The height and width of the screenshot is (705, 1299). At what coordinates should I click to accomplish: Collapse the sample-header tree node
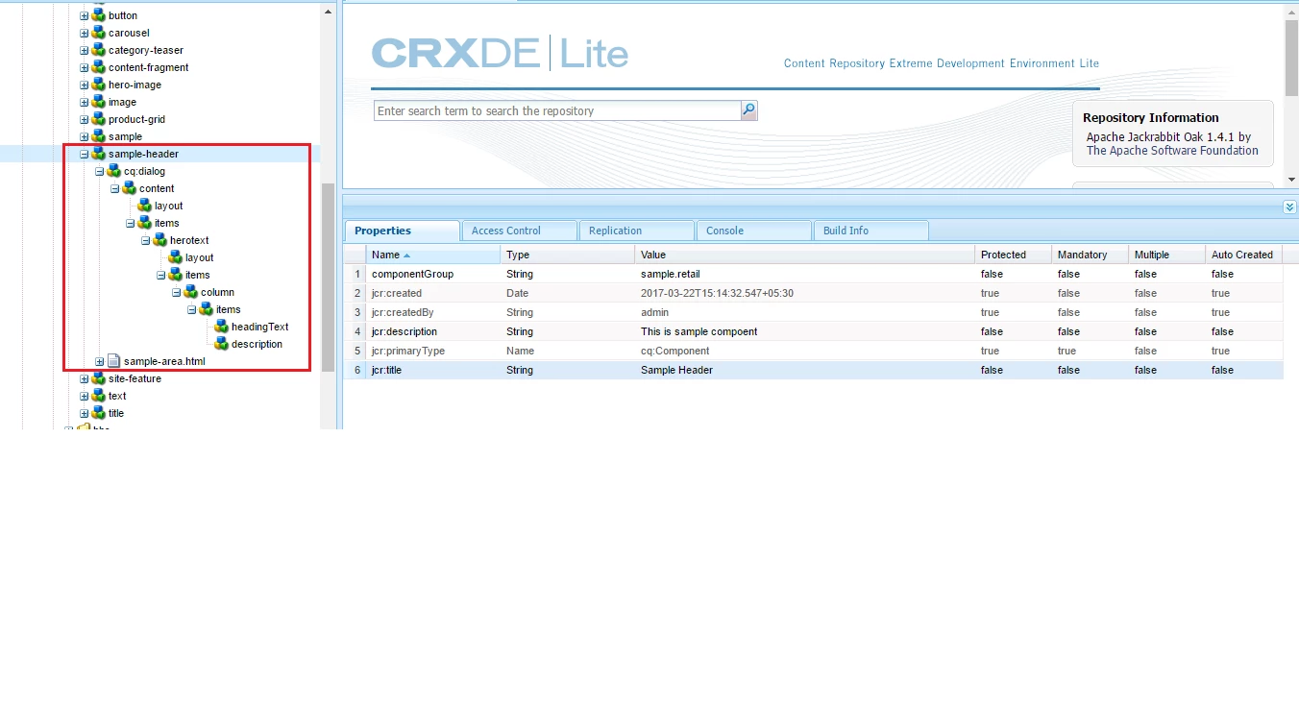click(84, 154)
